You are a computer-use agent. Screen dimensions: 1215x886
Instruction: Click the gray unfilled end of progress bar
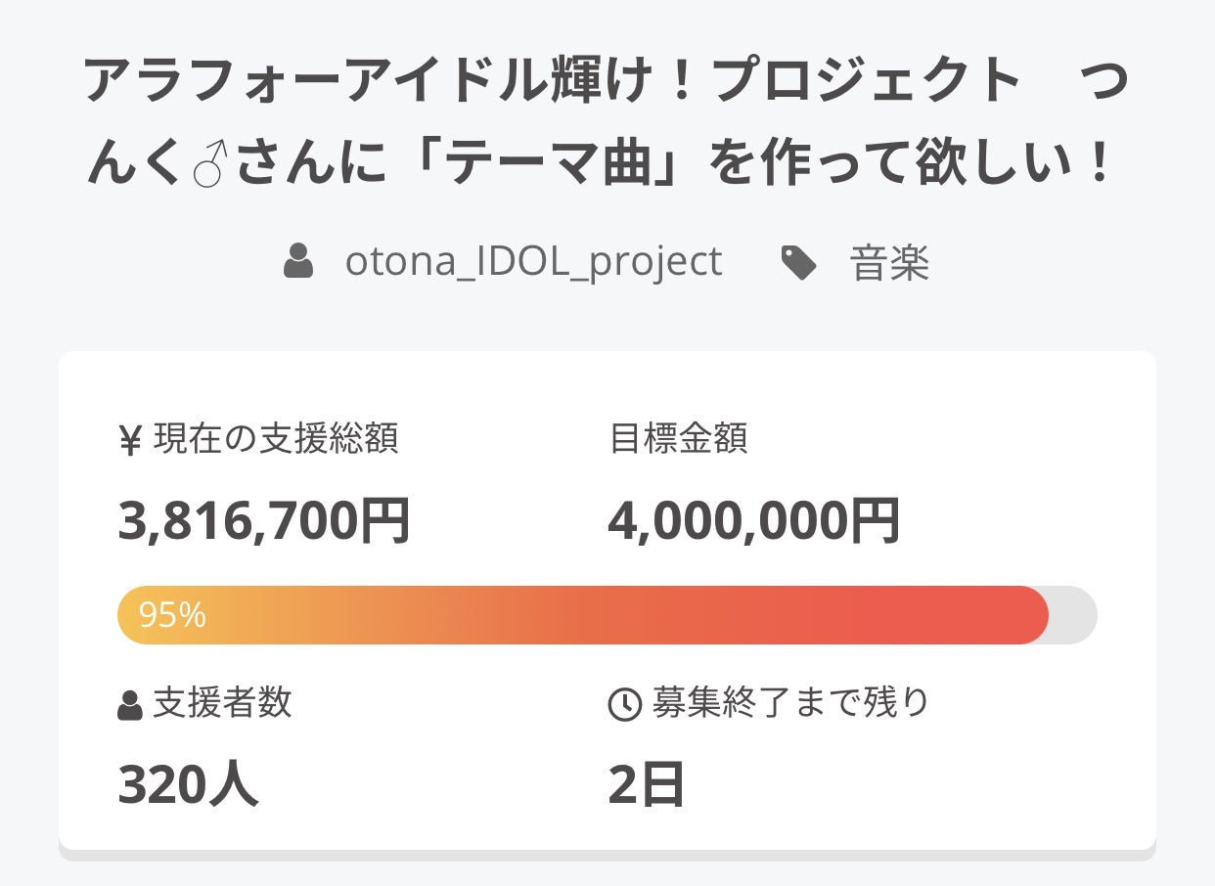[1074, 615]
